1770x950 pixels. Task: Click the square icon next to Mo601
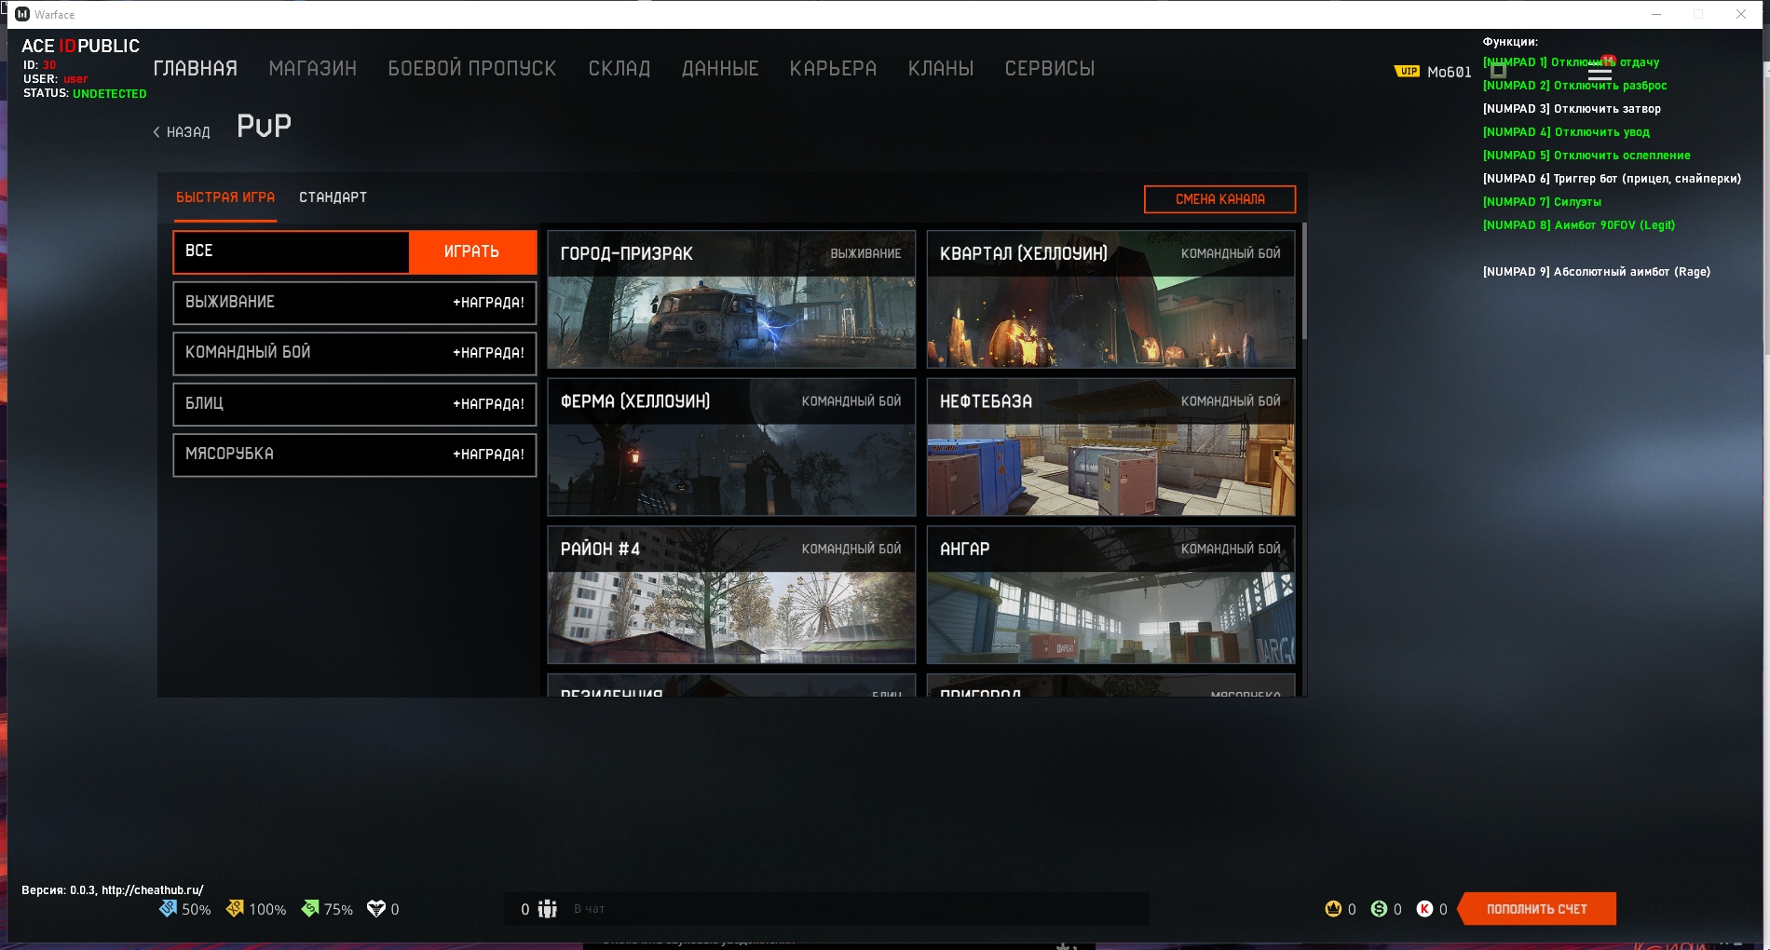[x=1498, y=71]
